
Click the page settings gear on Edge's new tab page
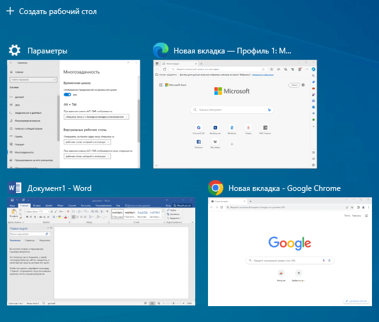[x=303, y=85]
